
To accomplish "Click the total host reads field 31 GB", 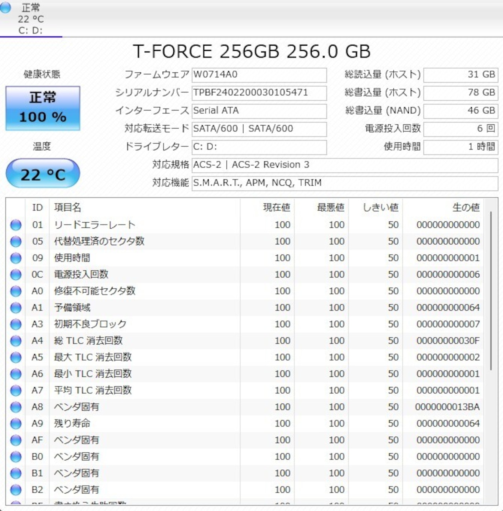I will (x=461, y=75).
